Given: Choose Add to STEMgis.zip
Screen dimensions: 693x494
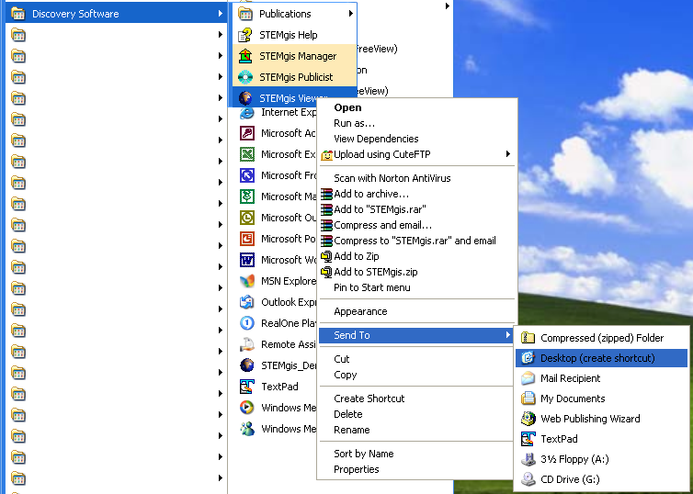Looking at the screenshot, I should [x=376, y=272].
